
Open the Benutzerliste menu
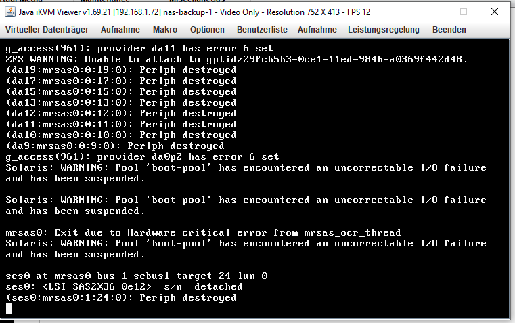point(262,30)
